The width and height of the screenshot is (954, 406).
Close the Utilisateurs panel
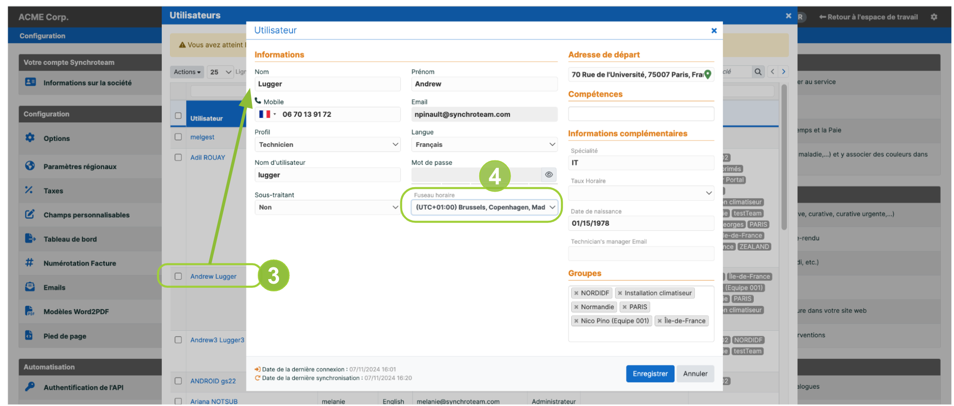(x=788, y=15)
